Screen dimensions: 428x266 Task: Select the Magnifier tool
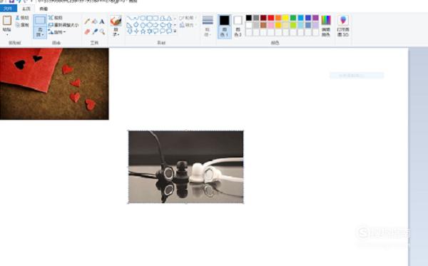[102, 31]
